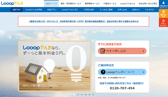Click the question mark icon on the blue button

coord(103,72)
